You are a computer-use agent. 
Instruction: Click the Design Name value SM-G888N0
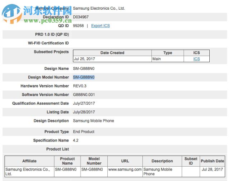point(84,68)
